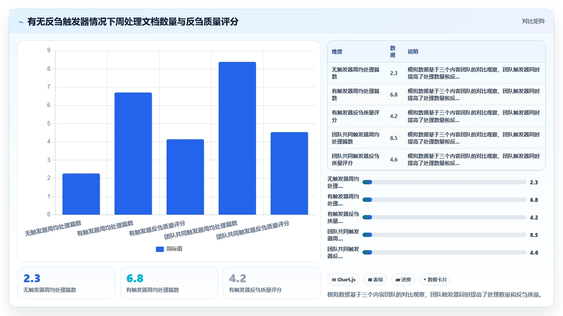Click the table value 2.3
This screenshot has width=563, height=316.
click(394, 73)
